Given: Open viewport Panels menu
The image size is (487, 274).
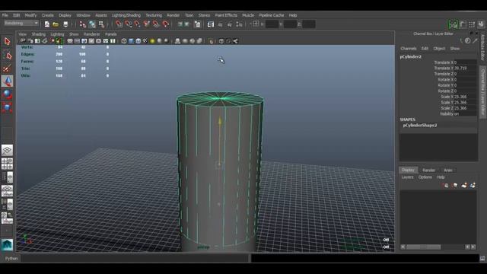Looking at the screenshot, I should [111, 34].
